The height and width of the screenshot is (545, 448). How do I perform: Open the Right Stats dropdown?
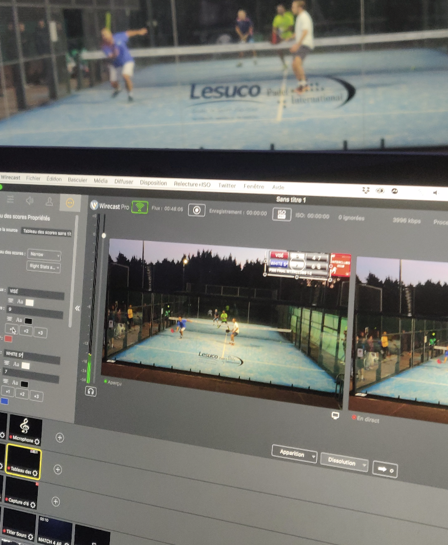pyautogui.click(x=43, y=267)
